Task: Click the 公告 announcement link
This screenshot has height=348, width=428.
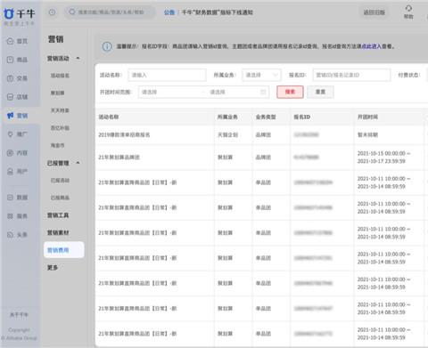Action: click(x=169, y=12)
